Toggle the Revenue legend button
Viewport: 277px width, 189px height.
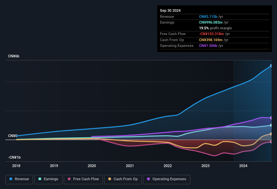pos(19,179)
